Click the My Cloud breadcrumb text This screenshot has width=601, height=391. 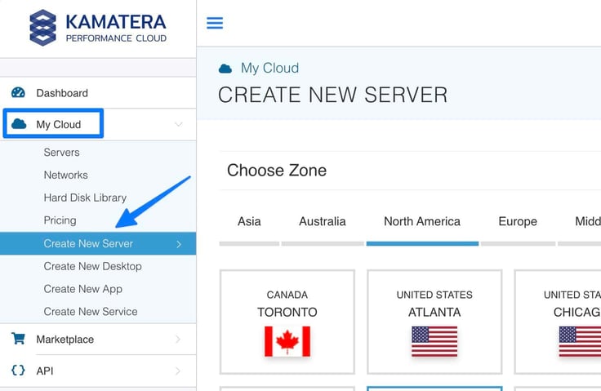[269, 69]
